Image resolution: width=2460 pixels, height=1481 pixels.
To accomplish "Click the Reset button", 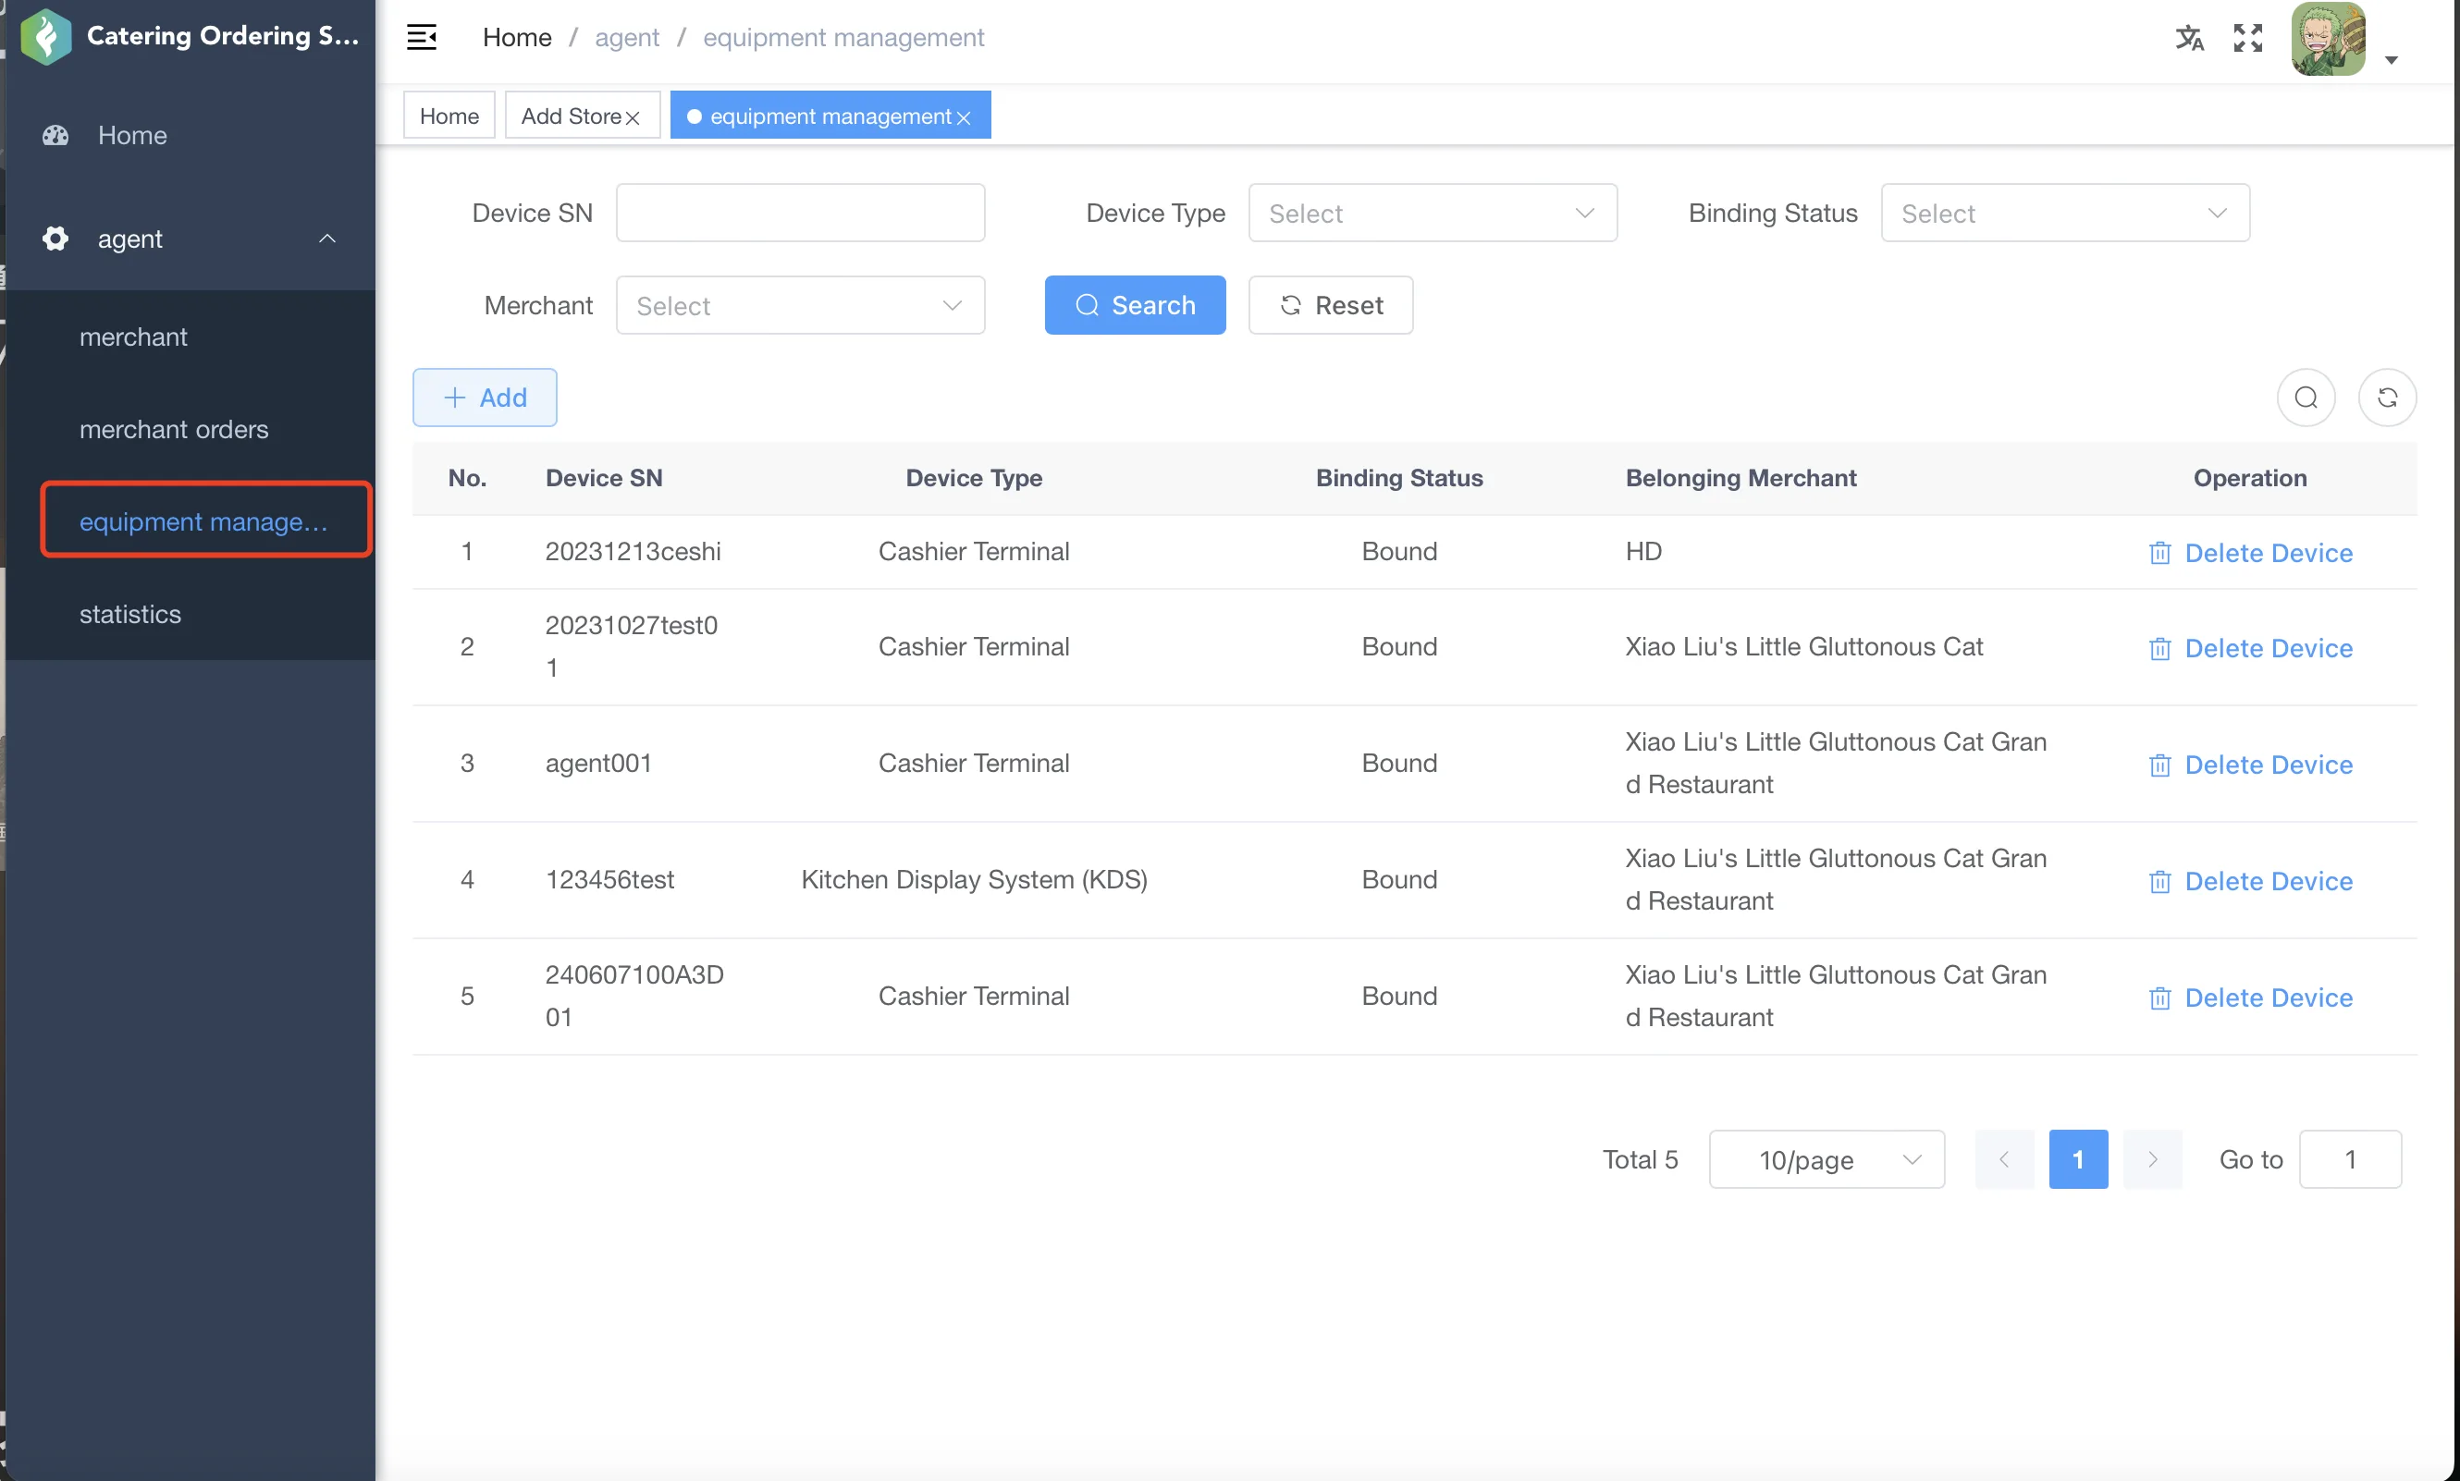I will [1331, 305].
